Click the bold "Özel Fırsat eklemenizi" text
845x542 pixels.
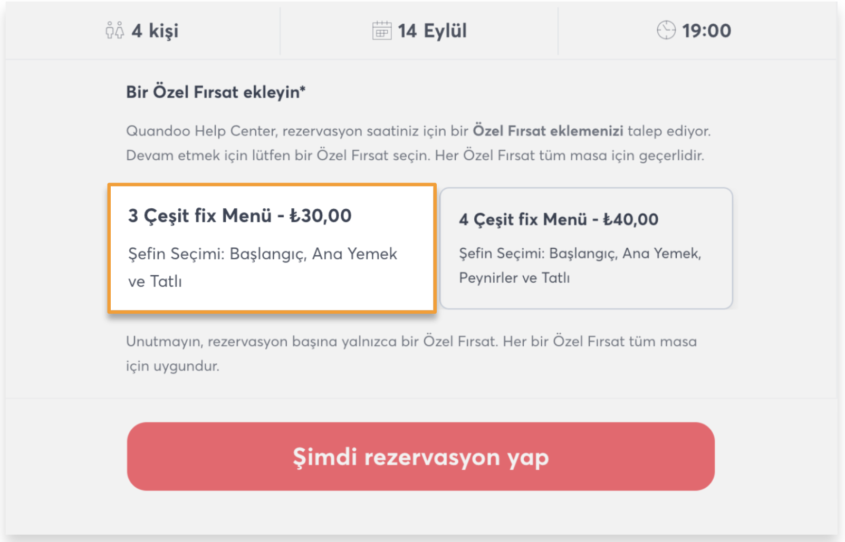click(548, 131)
